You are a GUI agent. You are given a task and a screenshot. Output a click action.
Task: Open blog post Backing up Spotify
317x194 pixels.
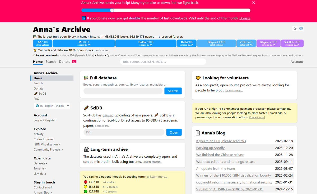(x=210, y=148)
